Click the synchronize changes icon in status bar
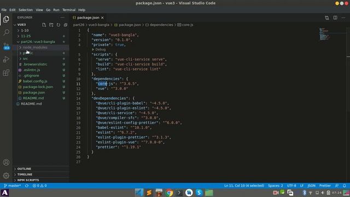350x197 pixels. (27, 186)
